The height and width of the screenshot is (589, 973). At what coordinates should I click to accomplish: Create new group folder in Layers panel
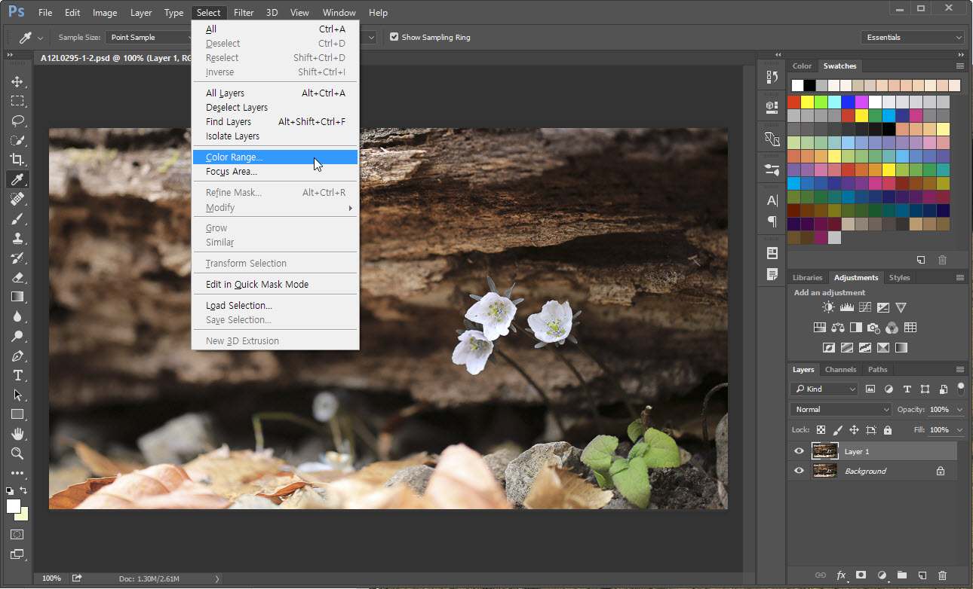coord(901,575)
